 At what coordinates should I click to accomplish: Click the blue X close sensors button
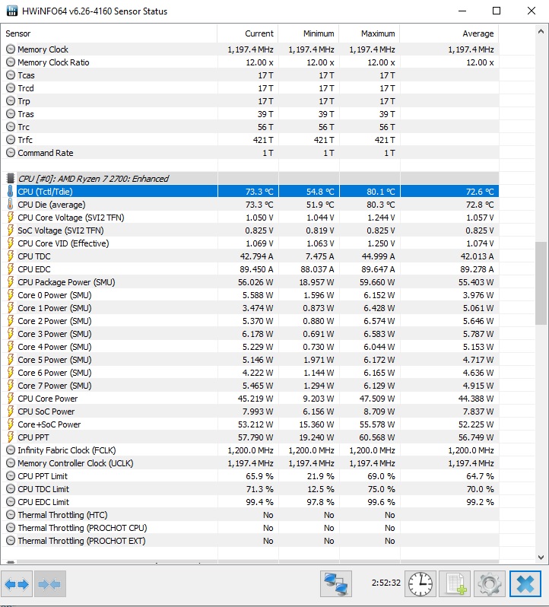point(525,583)
